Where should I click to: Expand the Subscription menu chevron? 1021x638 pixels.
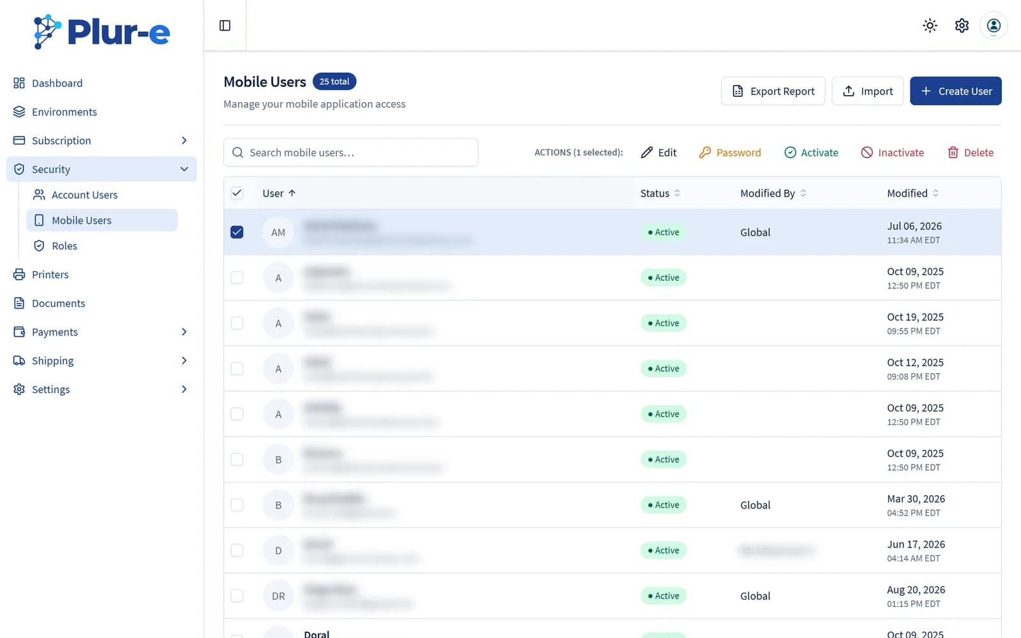[184, 140]
